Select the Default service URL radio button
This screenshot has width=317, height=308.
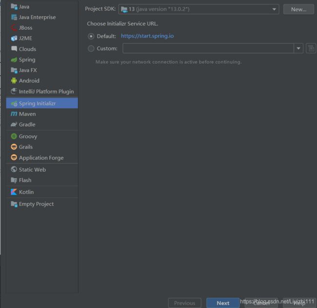[91, 36]
